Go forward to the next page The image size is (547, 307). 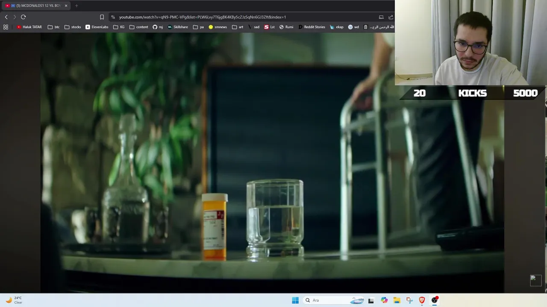[x=15, y=17]
